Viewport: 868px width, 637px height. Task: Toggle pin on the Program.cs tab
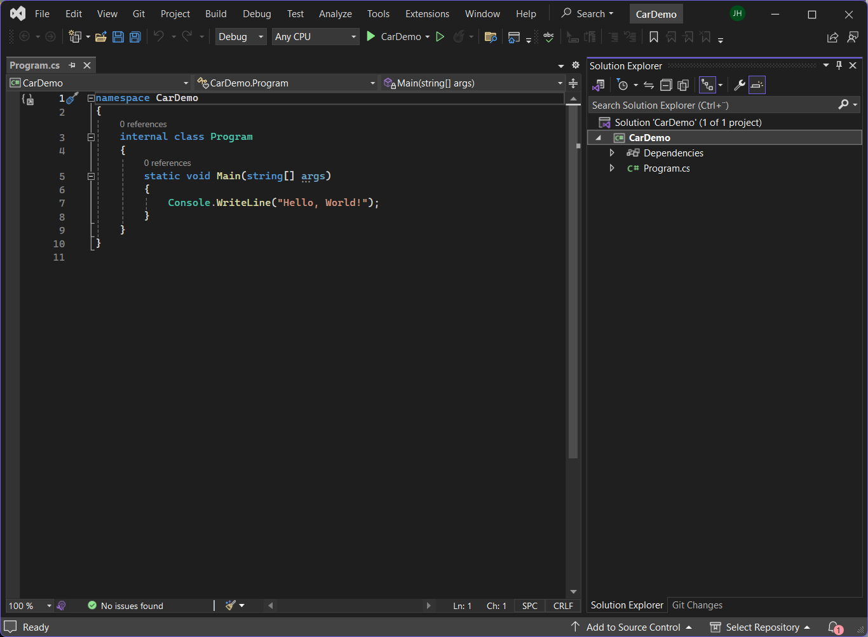pos(72,65)
